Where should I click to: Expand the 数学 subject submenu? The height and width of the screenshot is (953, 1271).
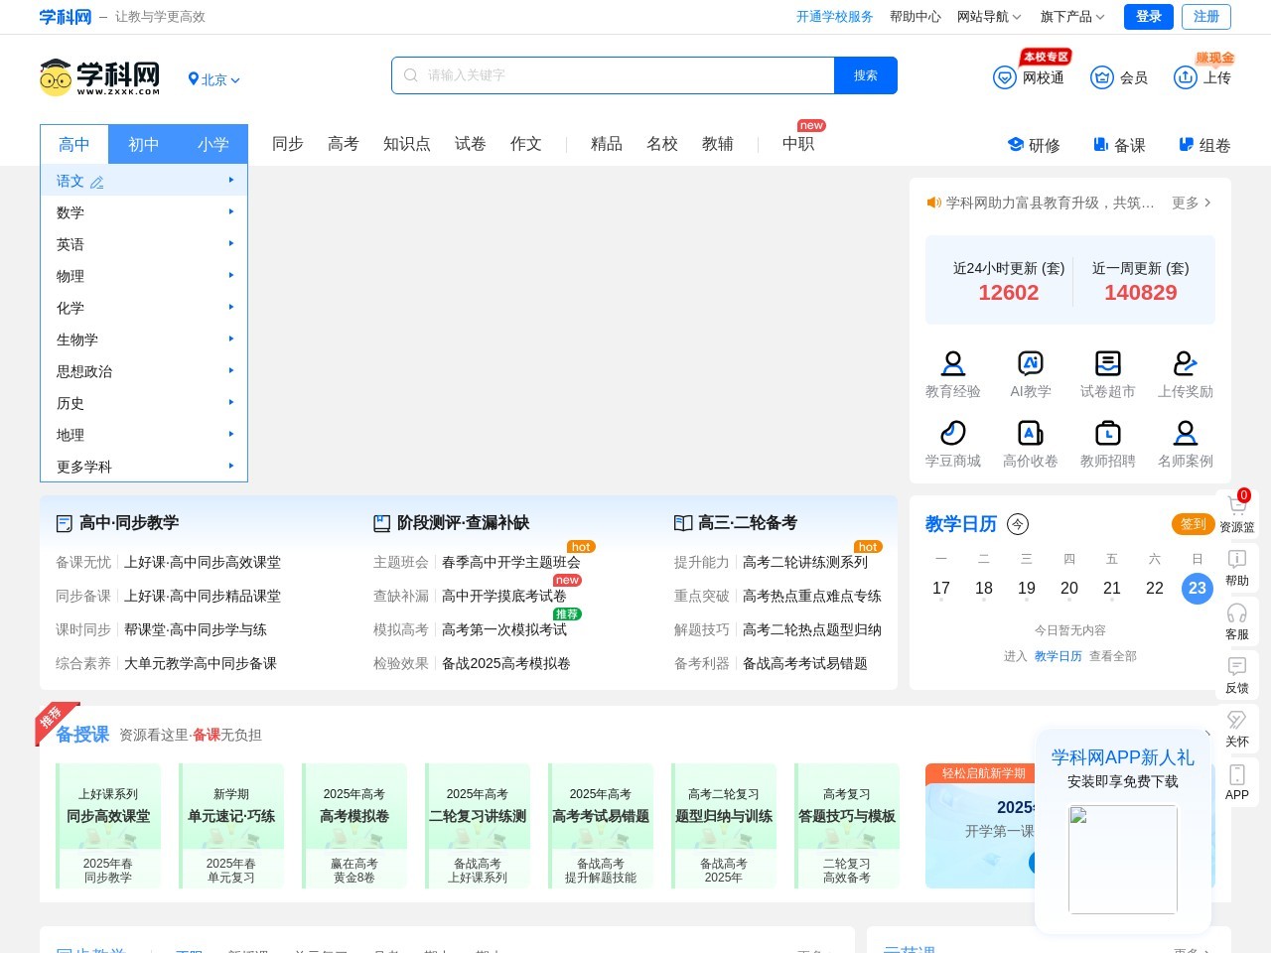(231, 211)
